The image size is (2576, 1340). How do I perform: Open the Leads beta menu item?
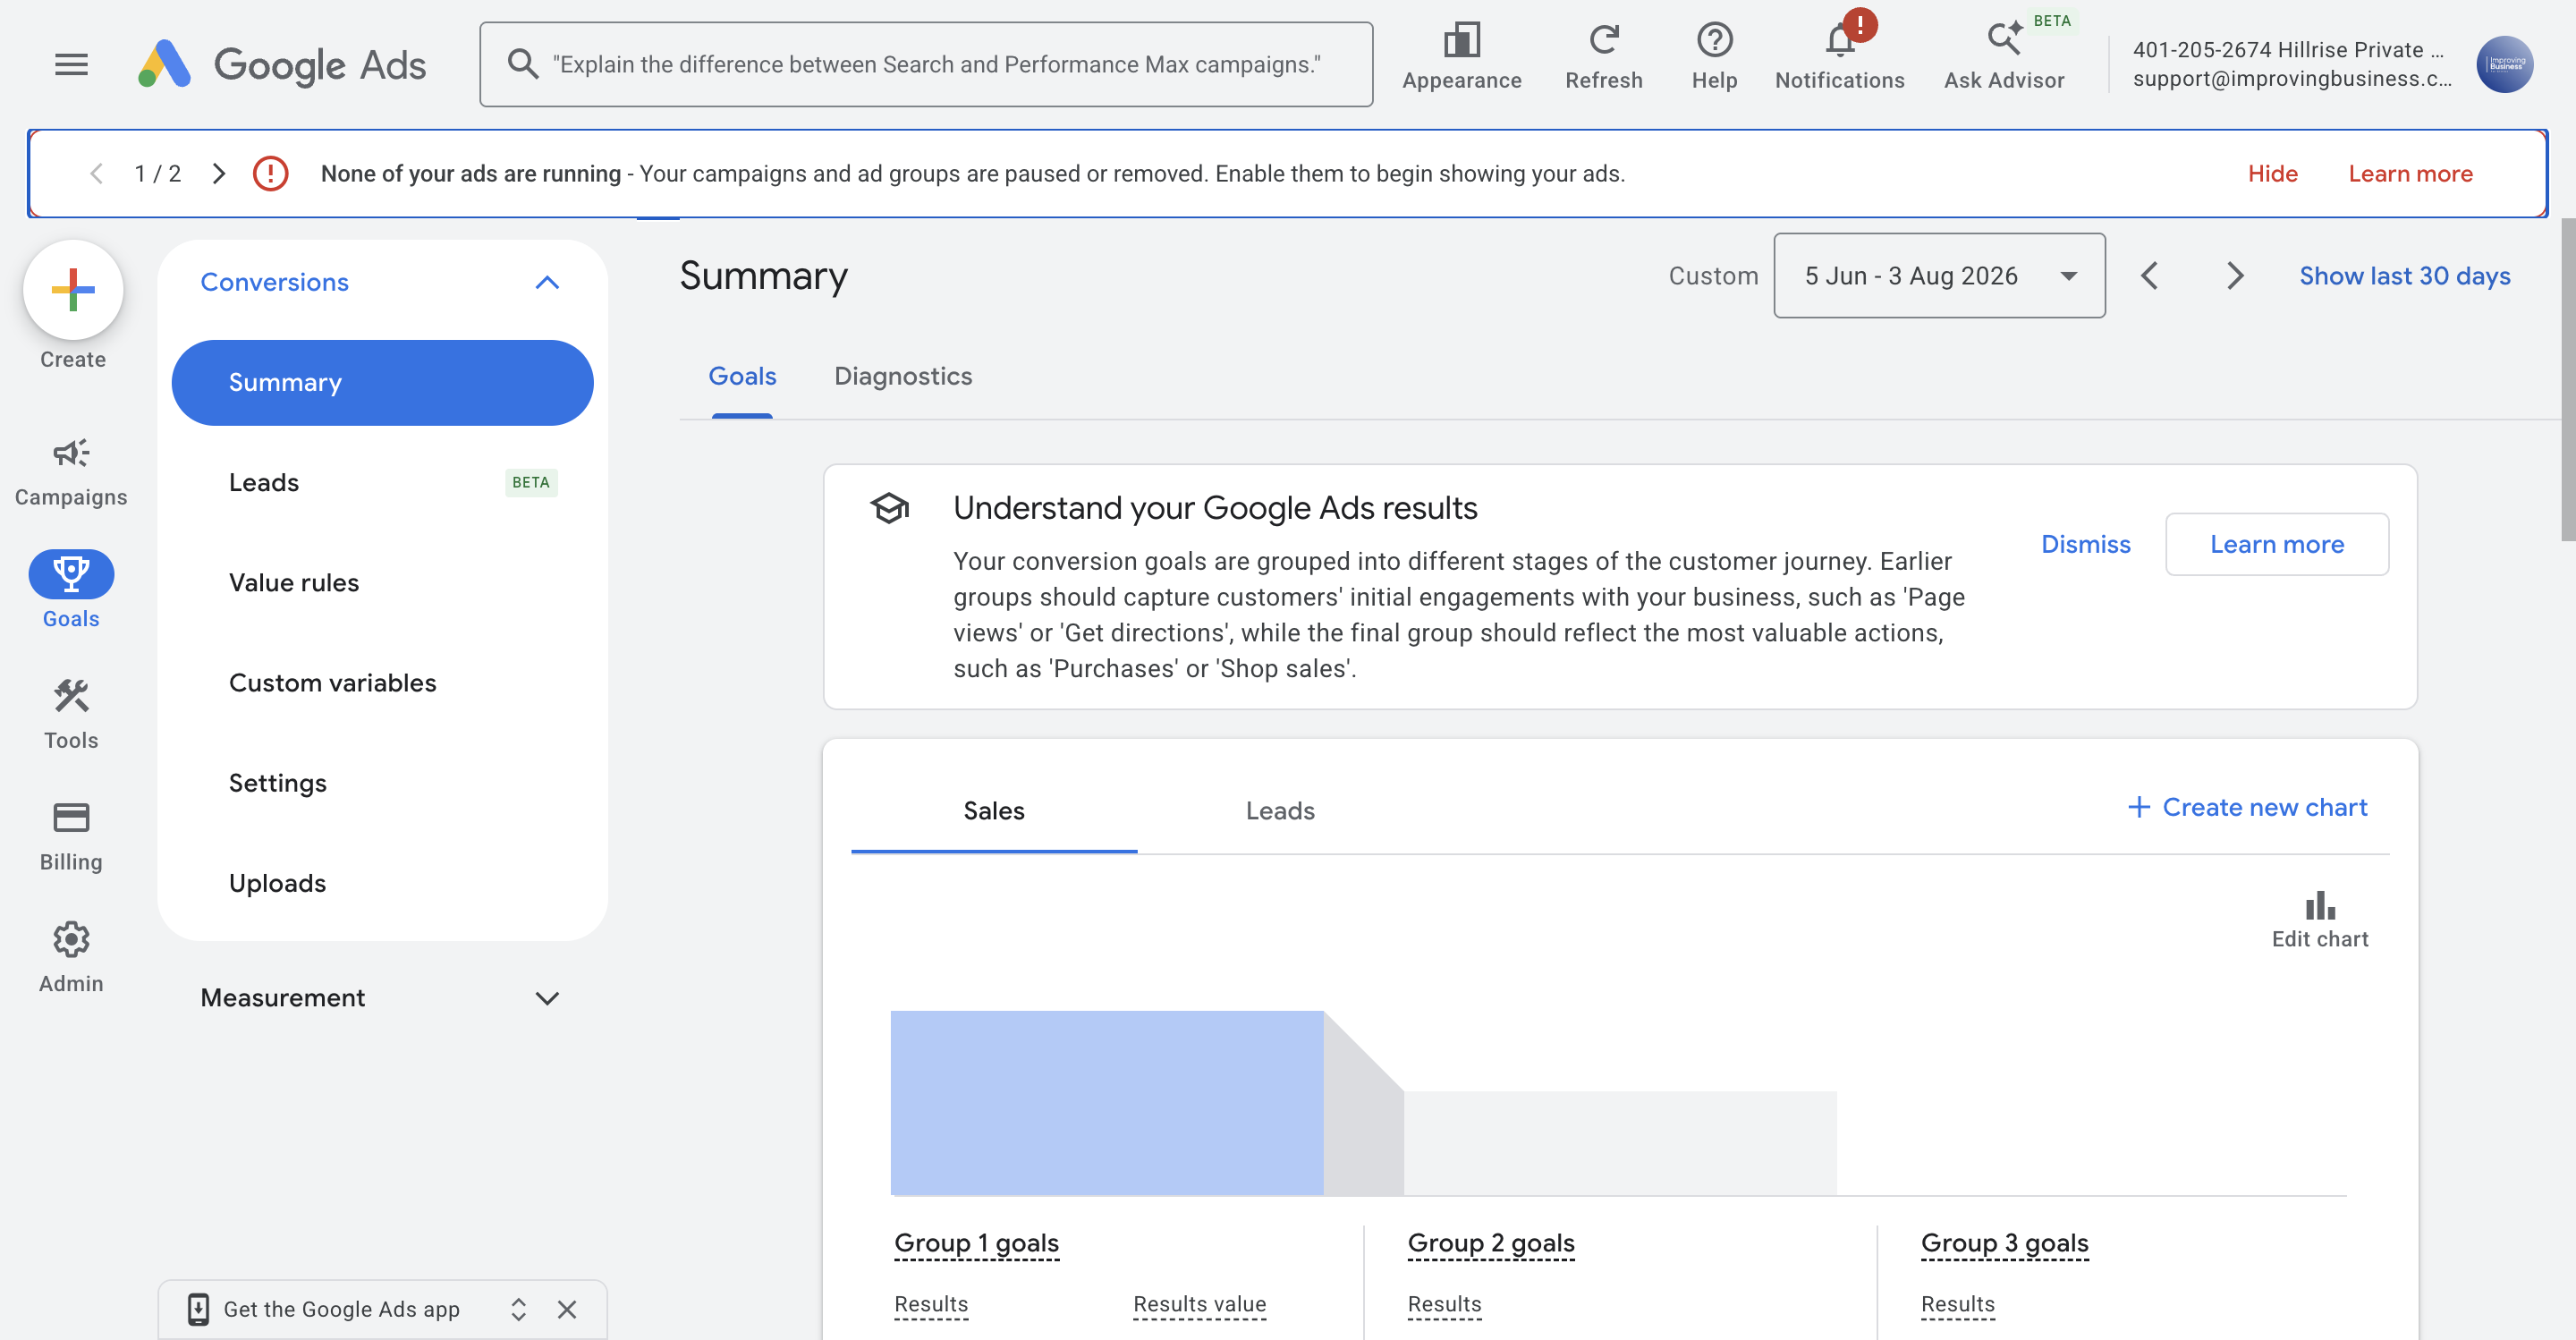click(382, 482)
